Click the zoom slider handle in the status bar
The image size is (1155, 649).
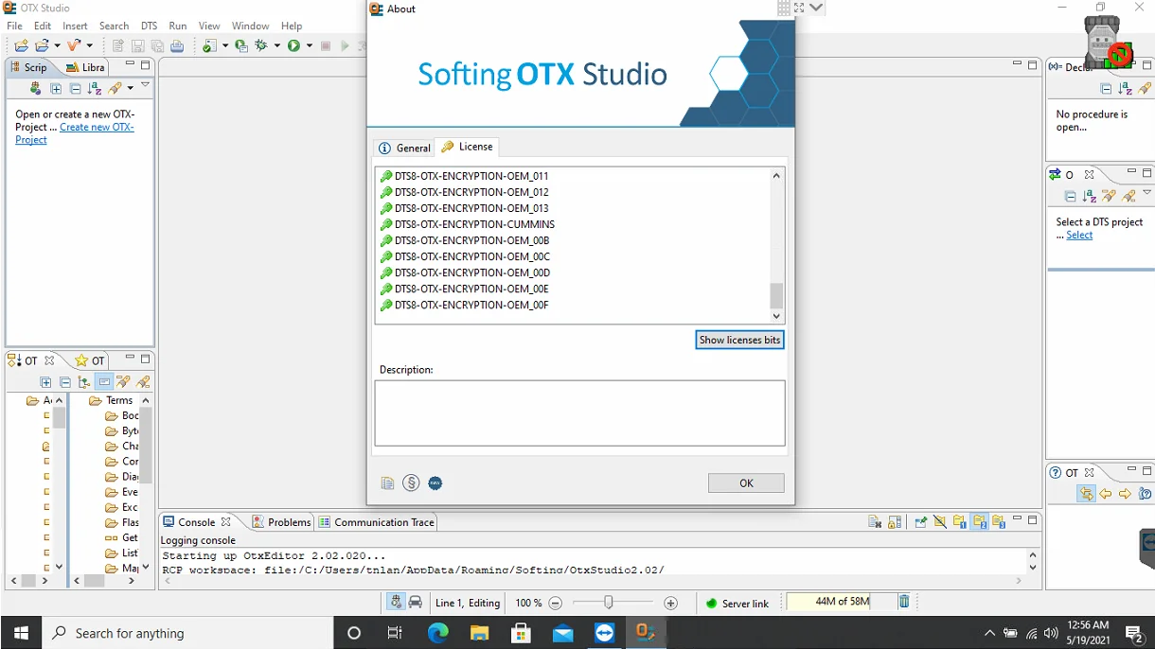[609, 603]
